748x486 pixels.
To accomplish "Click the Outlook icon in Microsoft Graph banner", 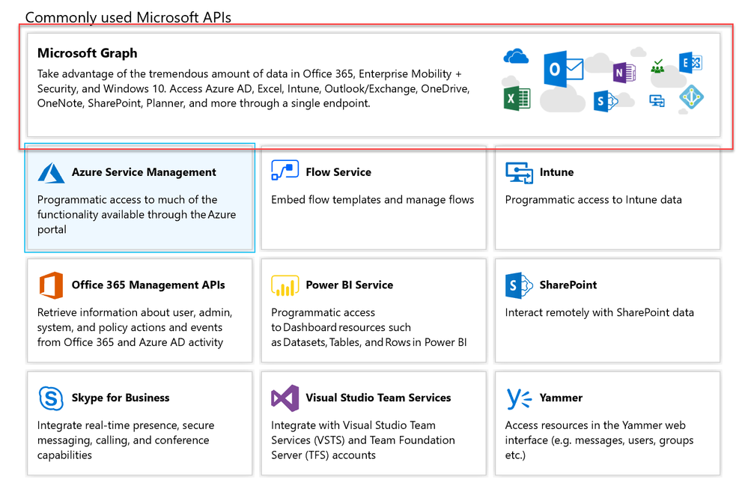I will click(x=563, y=69).
